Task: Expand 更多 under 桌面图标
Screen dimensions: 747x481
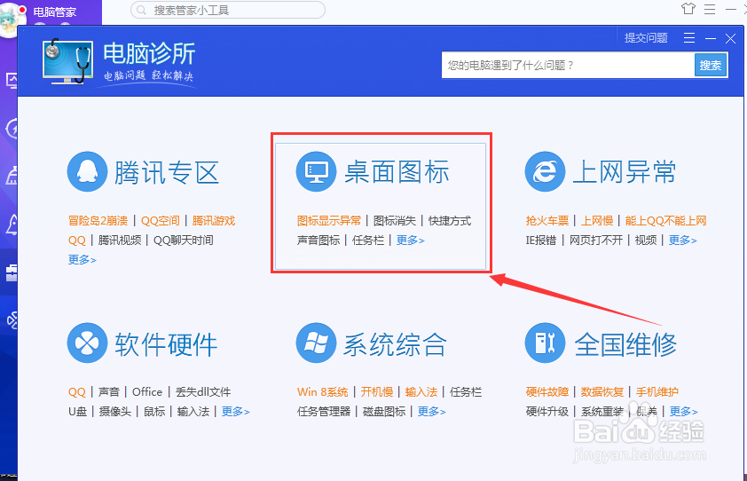Action: click(x=410, y=240)
